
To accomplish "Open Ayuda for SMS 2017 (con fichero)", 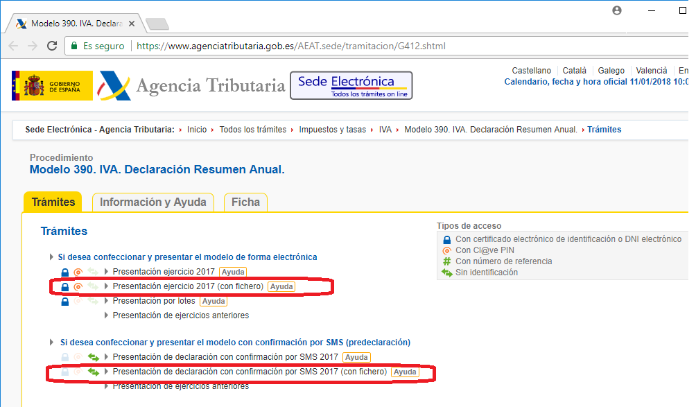I will [x=405, y=372].
